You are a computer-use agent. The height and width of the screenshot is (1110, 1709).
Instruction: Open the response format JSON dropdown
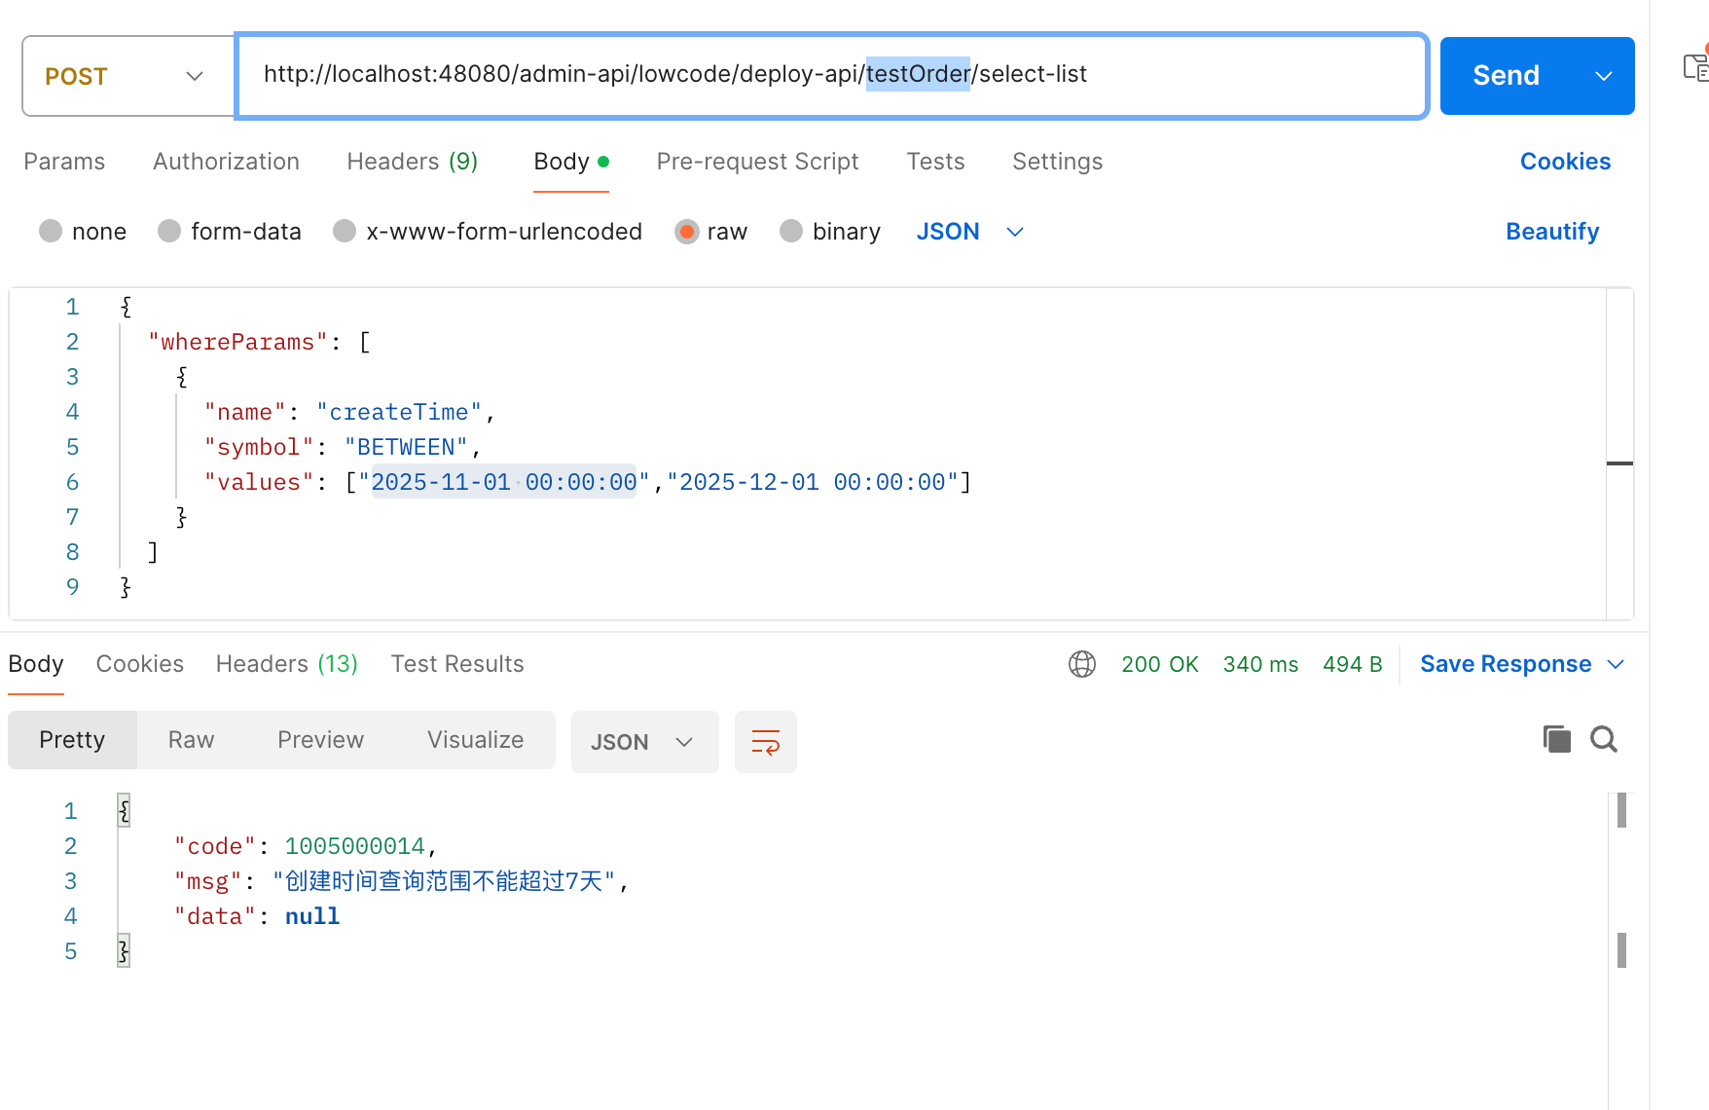pos(643,742)
